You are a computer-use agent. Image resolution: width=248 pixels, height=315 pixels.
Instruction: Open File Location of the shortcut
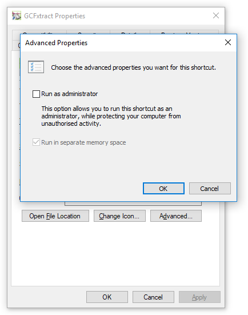click(x=55, y=216)
